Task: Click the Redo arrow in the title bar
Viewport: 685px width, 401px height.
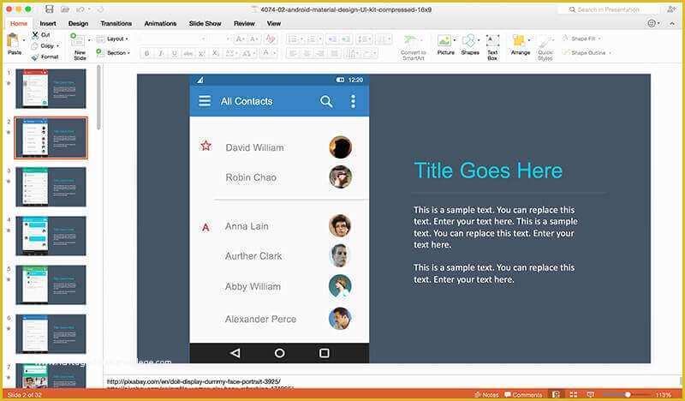Action: (100, 9)
